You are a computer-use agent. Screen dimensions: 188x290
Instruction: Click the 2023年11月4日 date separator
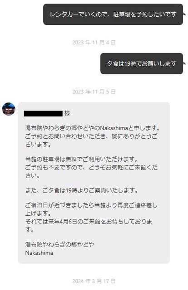click(x=94, y=43)
